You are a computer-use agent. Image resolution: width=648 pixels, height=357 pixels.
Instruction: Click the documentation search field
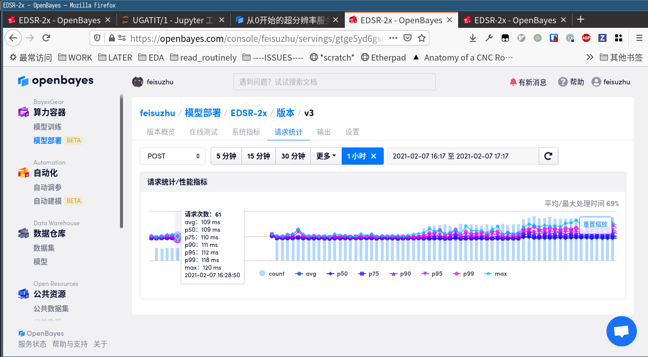[x=334, y=82]
